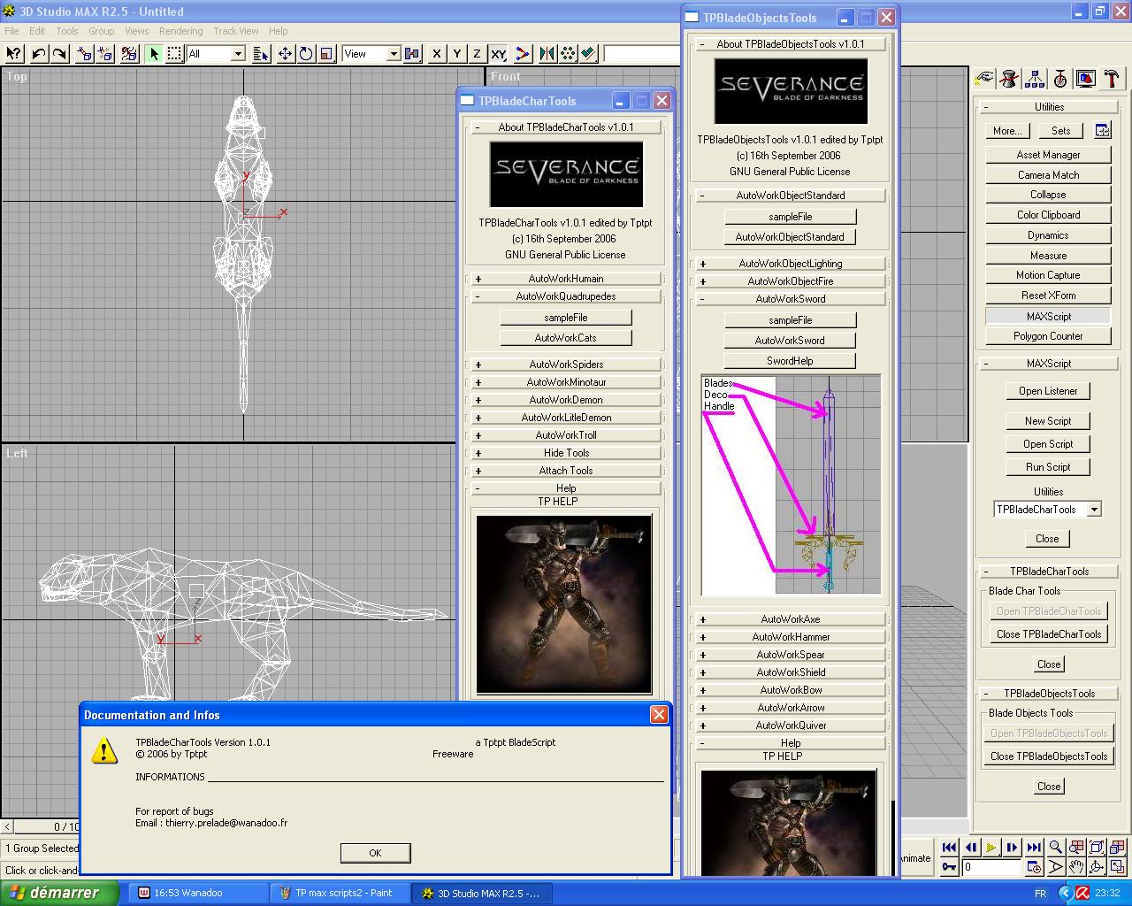Switch to the Modify command panel tab

(x=1009, y=80)
